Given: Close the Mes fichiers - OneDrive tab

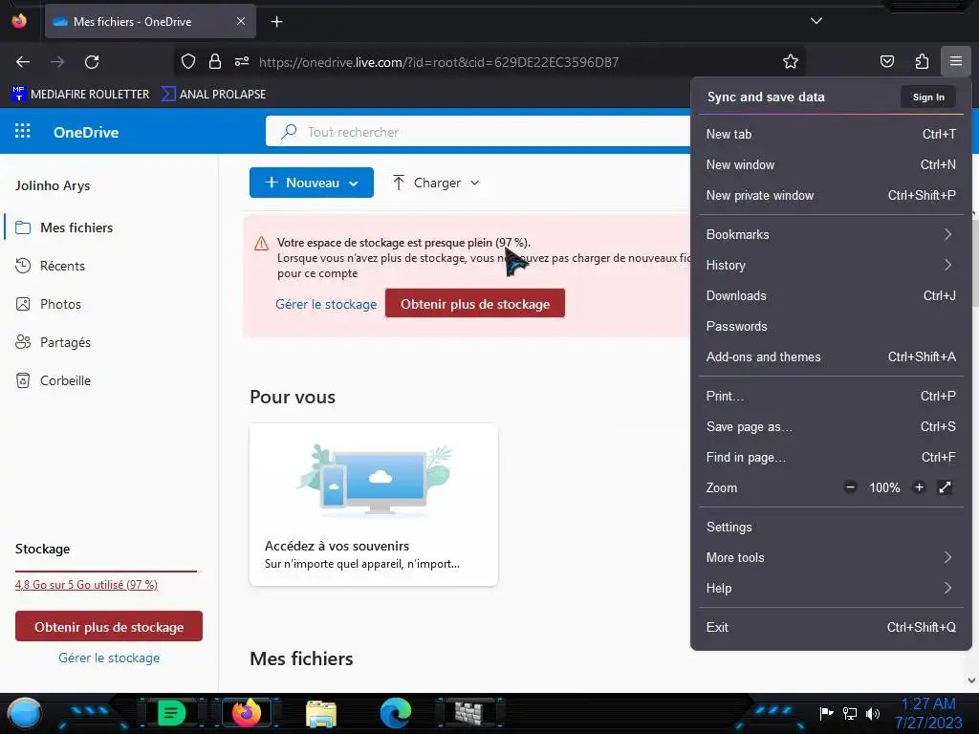Looking at the screenshot, I should (x=241, y=21).
